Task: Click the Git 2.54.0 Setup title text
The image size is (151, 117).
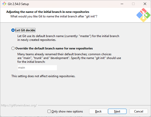Action: 18,4
